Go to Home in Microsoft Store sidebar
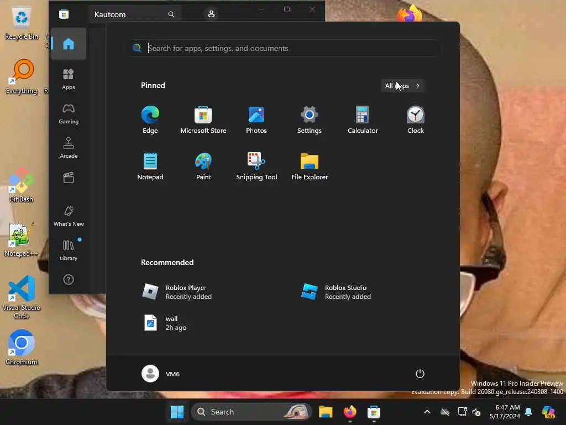 (69, 44)
